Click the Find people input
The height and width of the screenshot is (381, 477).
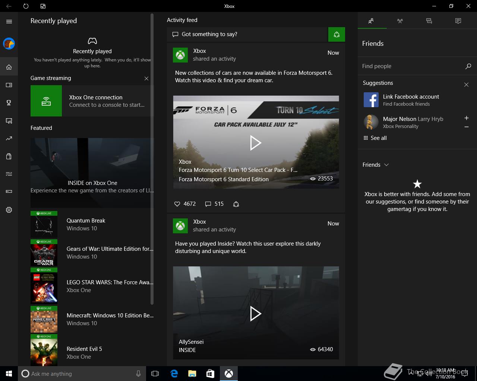[412, 66]
